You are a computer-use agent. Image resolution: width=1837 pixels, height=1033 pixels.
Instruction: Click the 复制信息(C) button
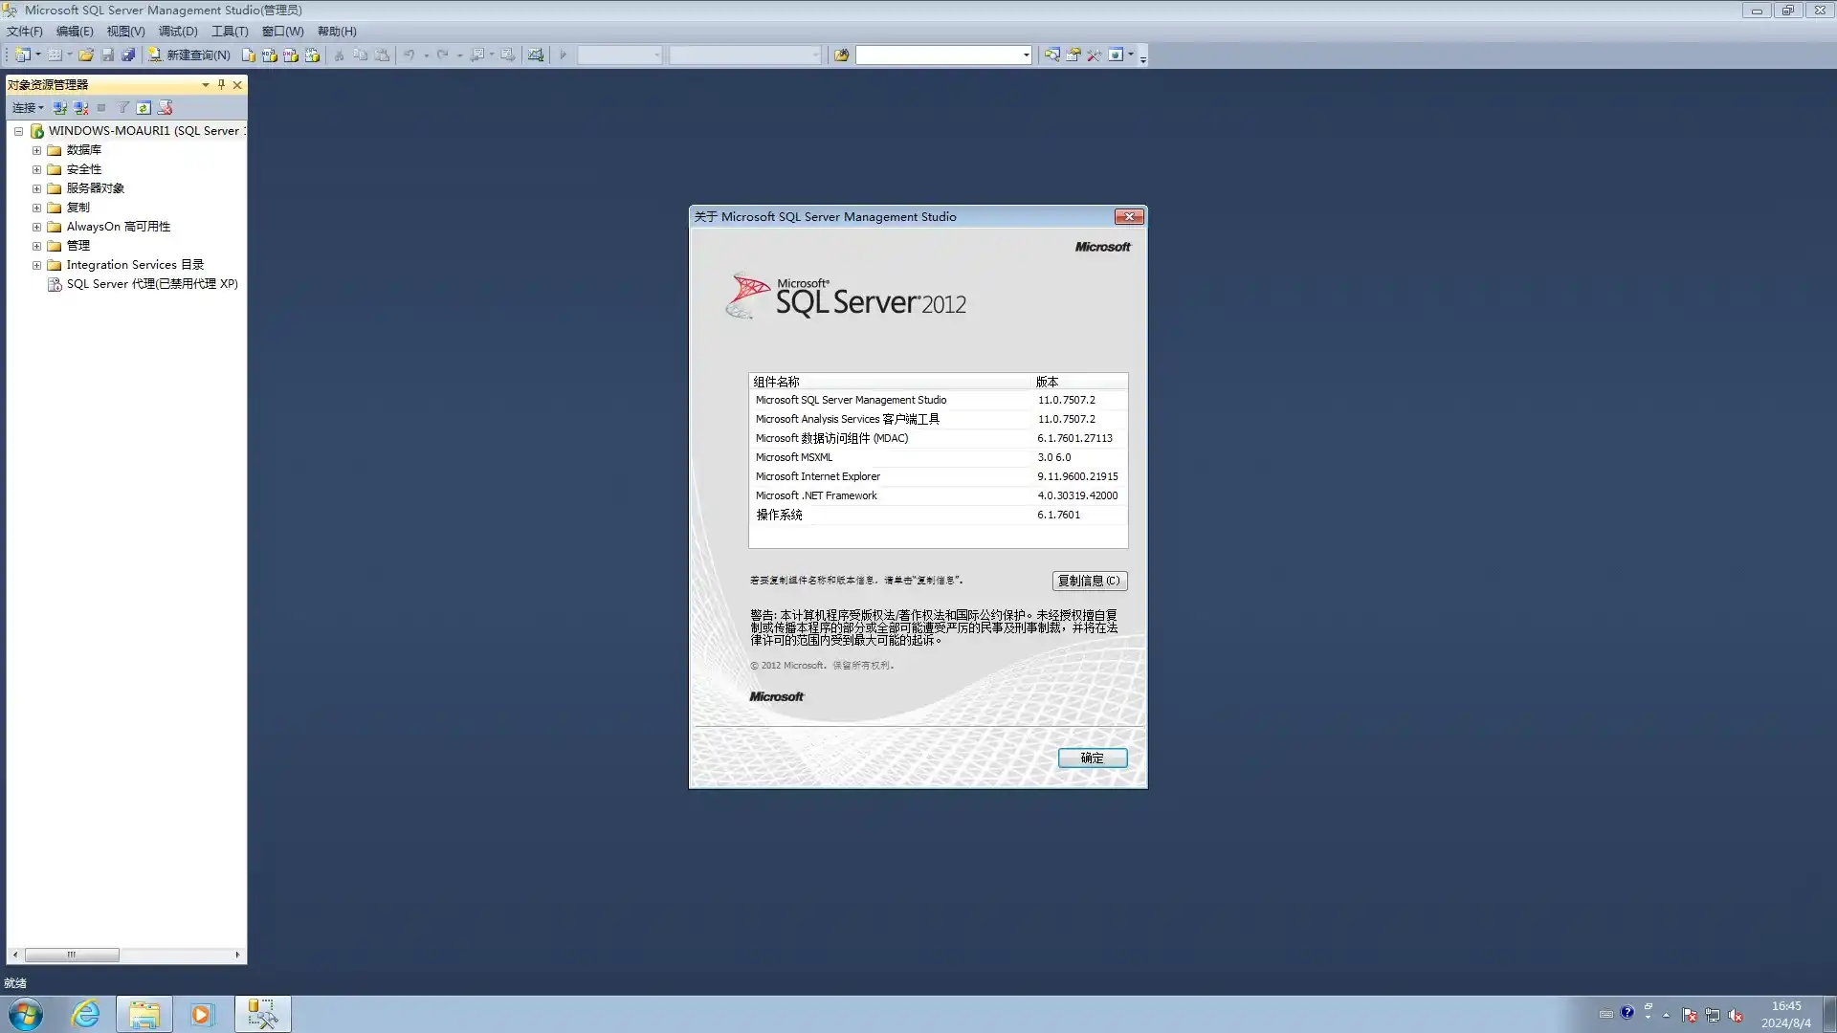[x=1090, y=581]
